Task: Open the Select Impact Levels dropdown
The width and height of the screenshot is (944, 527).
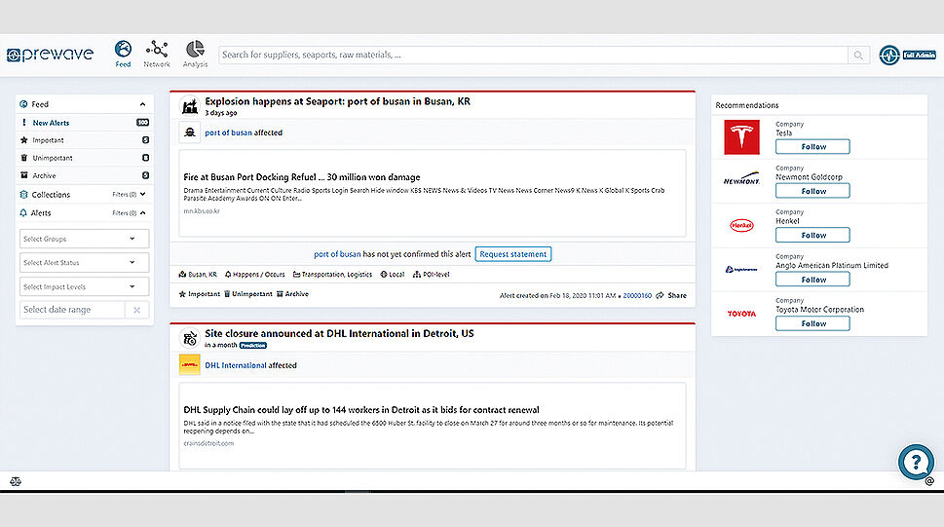Action: click(84, 286)
